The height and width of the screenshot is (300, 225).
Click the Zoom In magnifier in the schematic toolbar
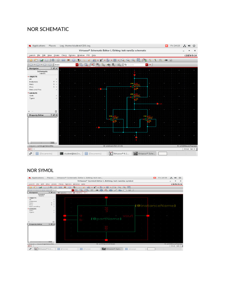coord(123,60)
